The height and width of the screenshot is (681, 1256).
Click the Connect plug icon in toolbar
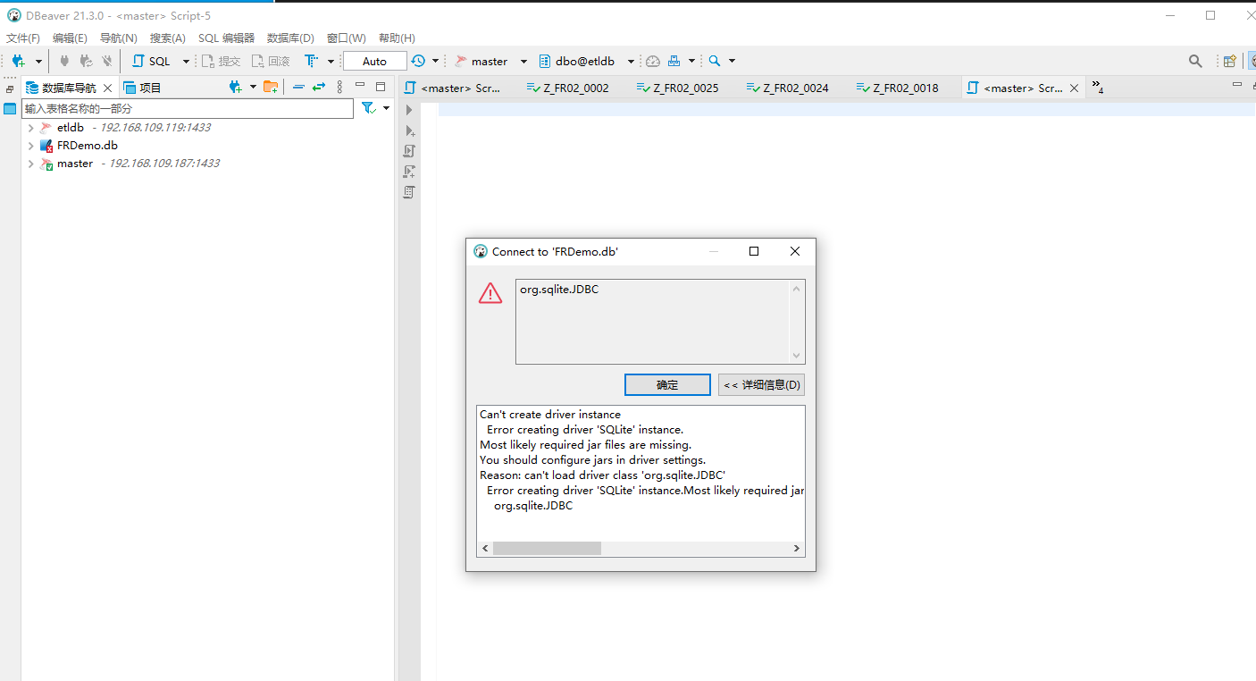coord(64,61)
